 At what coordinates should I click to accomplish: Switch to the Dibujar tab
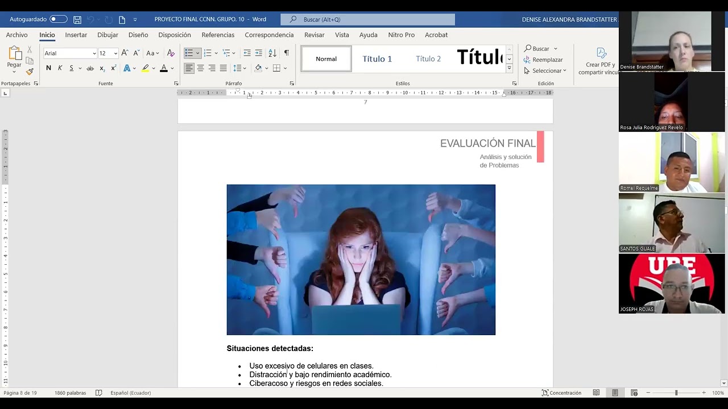pyautogui.click(x=107, y=35)
